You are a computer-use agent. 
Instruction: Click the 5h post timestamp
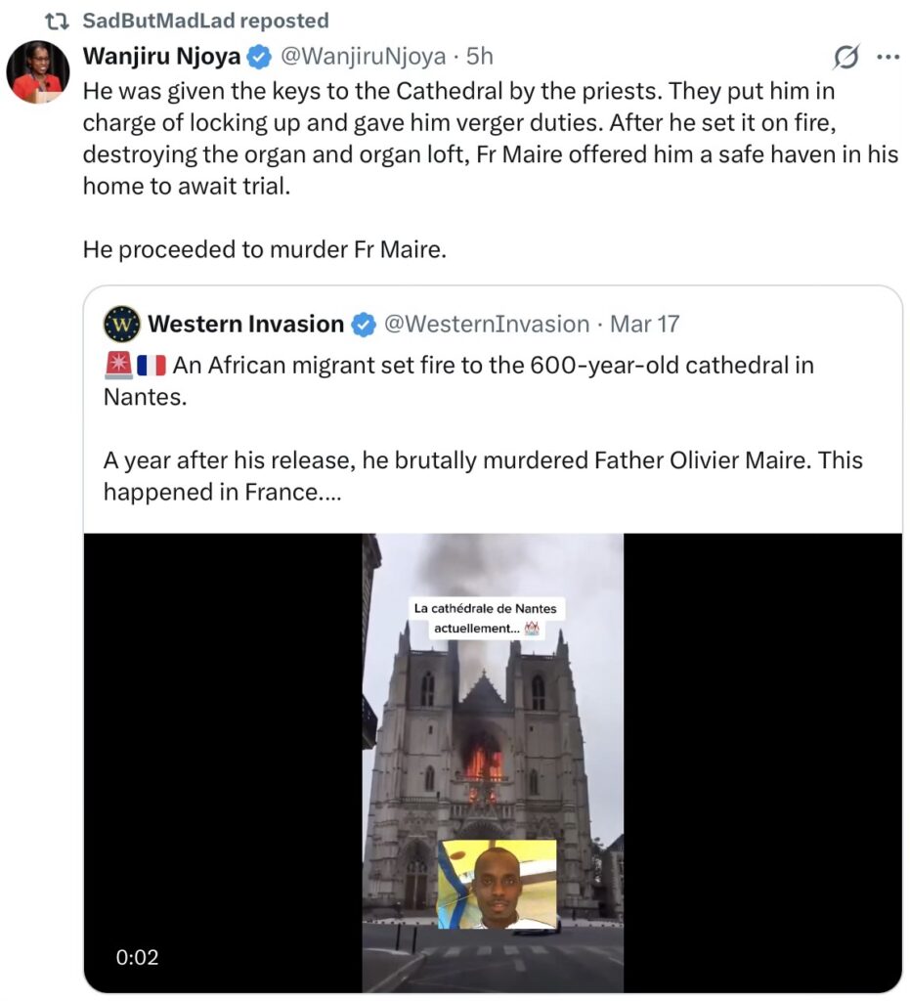[x=479, y=57]
